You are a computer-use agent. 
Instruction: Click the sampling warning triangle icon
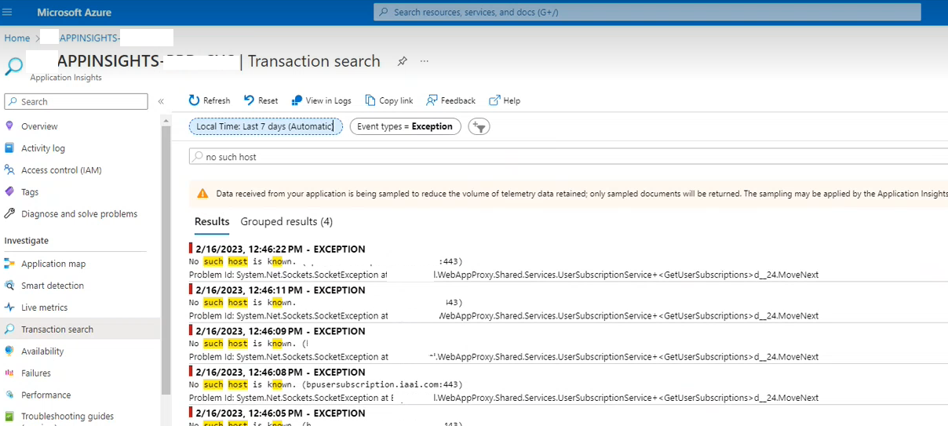pos(202,193)
